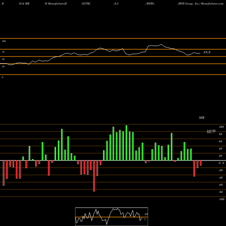Click the MR axis label -60
This screenshot has width=226, height=226.
(221, 185)
